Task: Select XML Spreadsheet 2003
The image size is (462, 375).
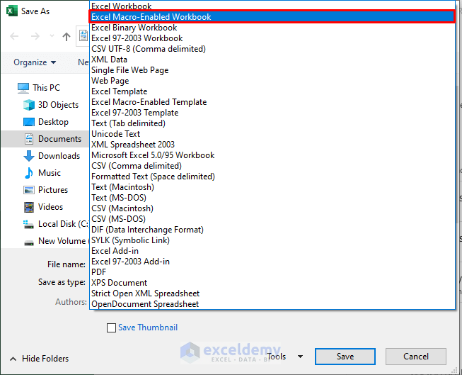Action: tap(272, 145)
